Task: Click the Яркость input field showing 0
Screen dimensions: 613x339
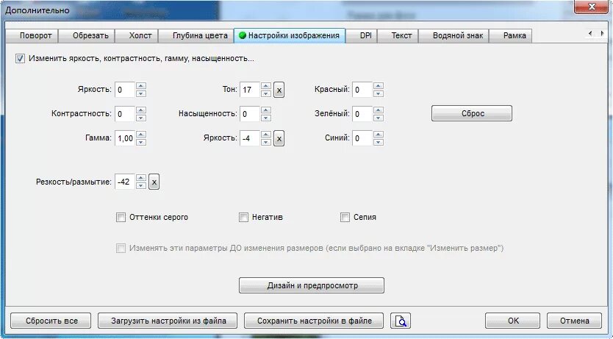Action: coord(125,90)
